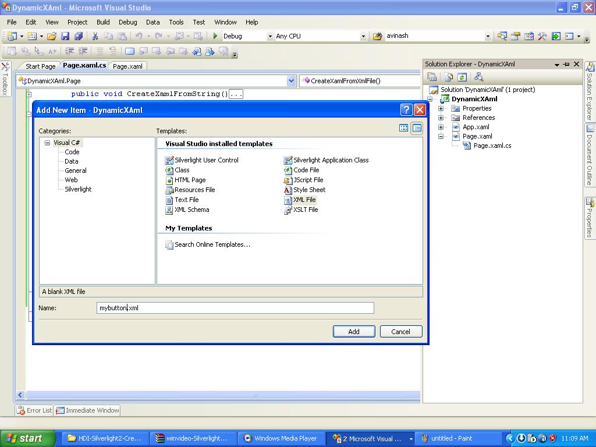Choose the Class template

(x=177, y=170)
